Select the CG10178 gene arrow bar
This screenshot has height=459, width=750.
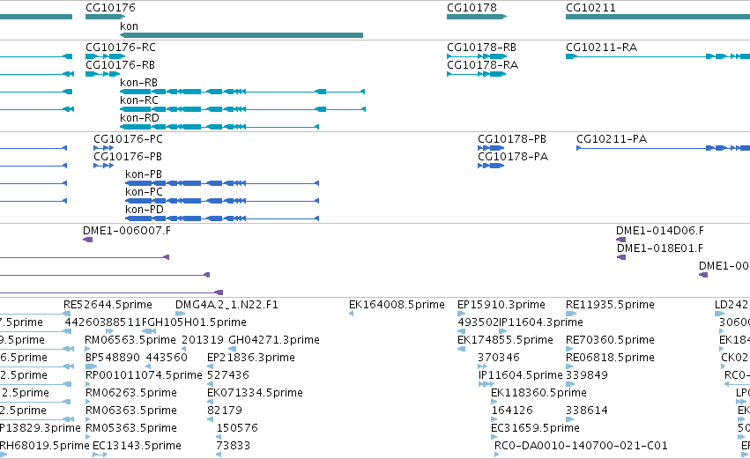477,17
